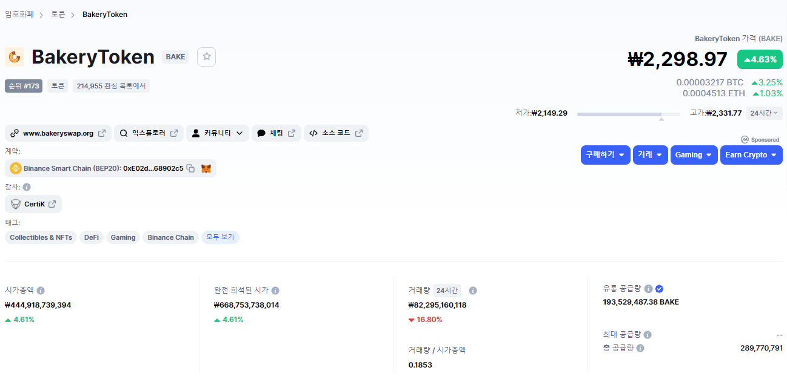Expand the Earn Crypto dropdown

pyautogui.click(x=751, y=155)
